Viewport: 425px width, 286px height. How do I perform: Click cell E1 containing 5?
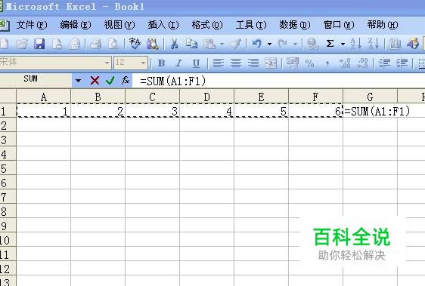pos(262,111)
